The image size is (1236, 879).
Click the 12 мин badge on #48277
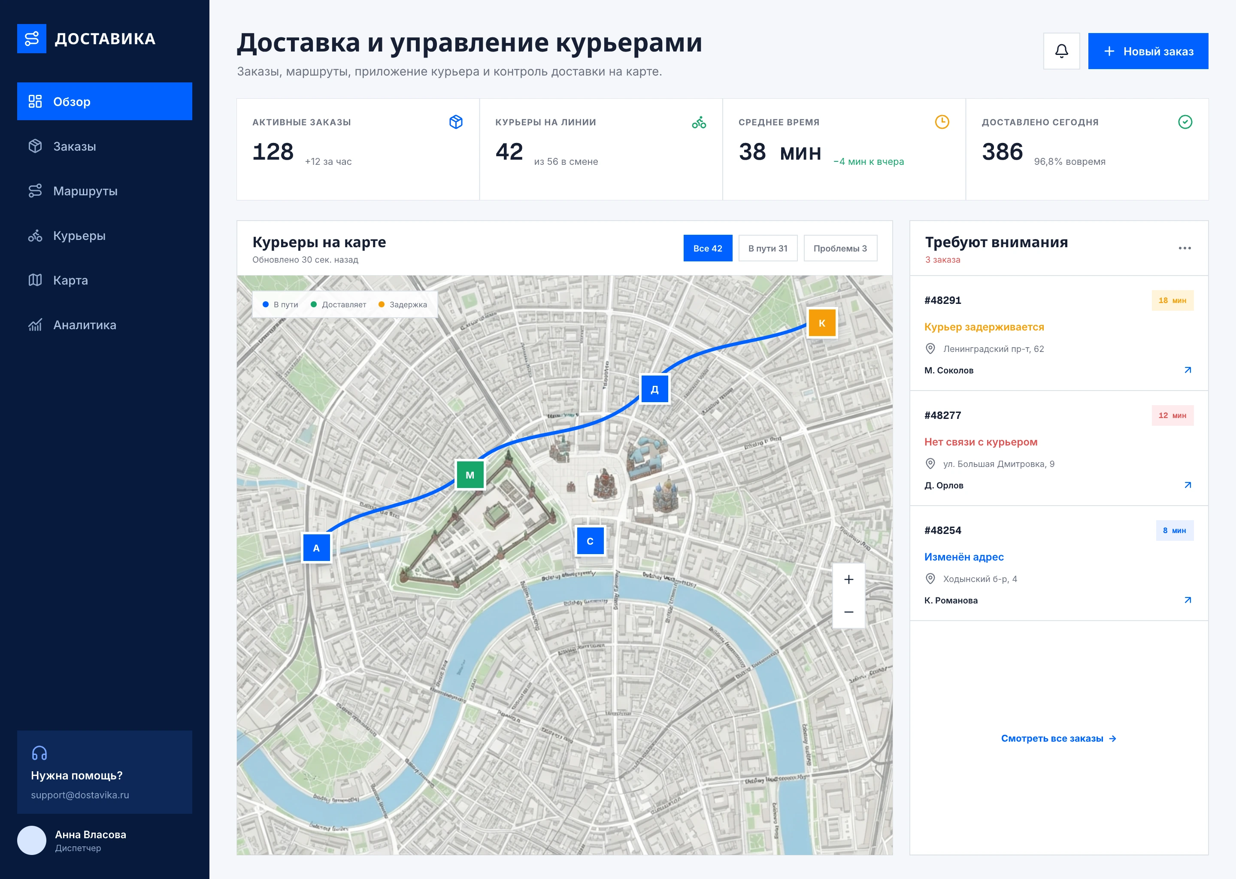click(x=1172, y=416)
